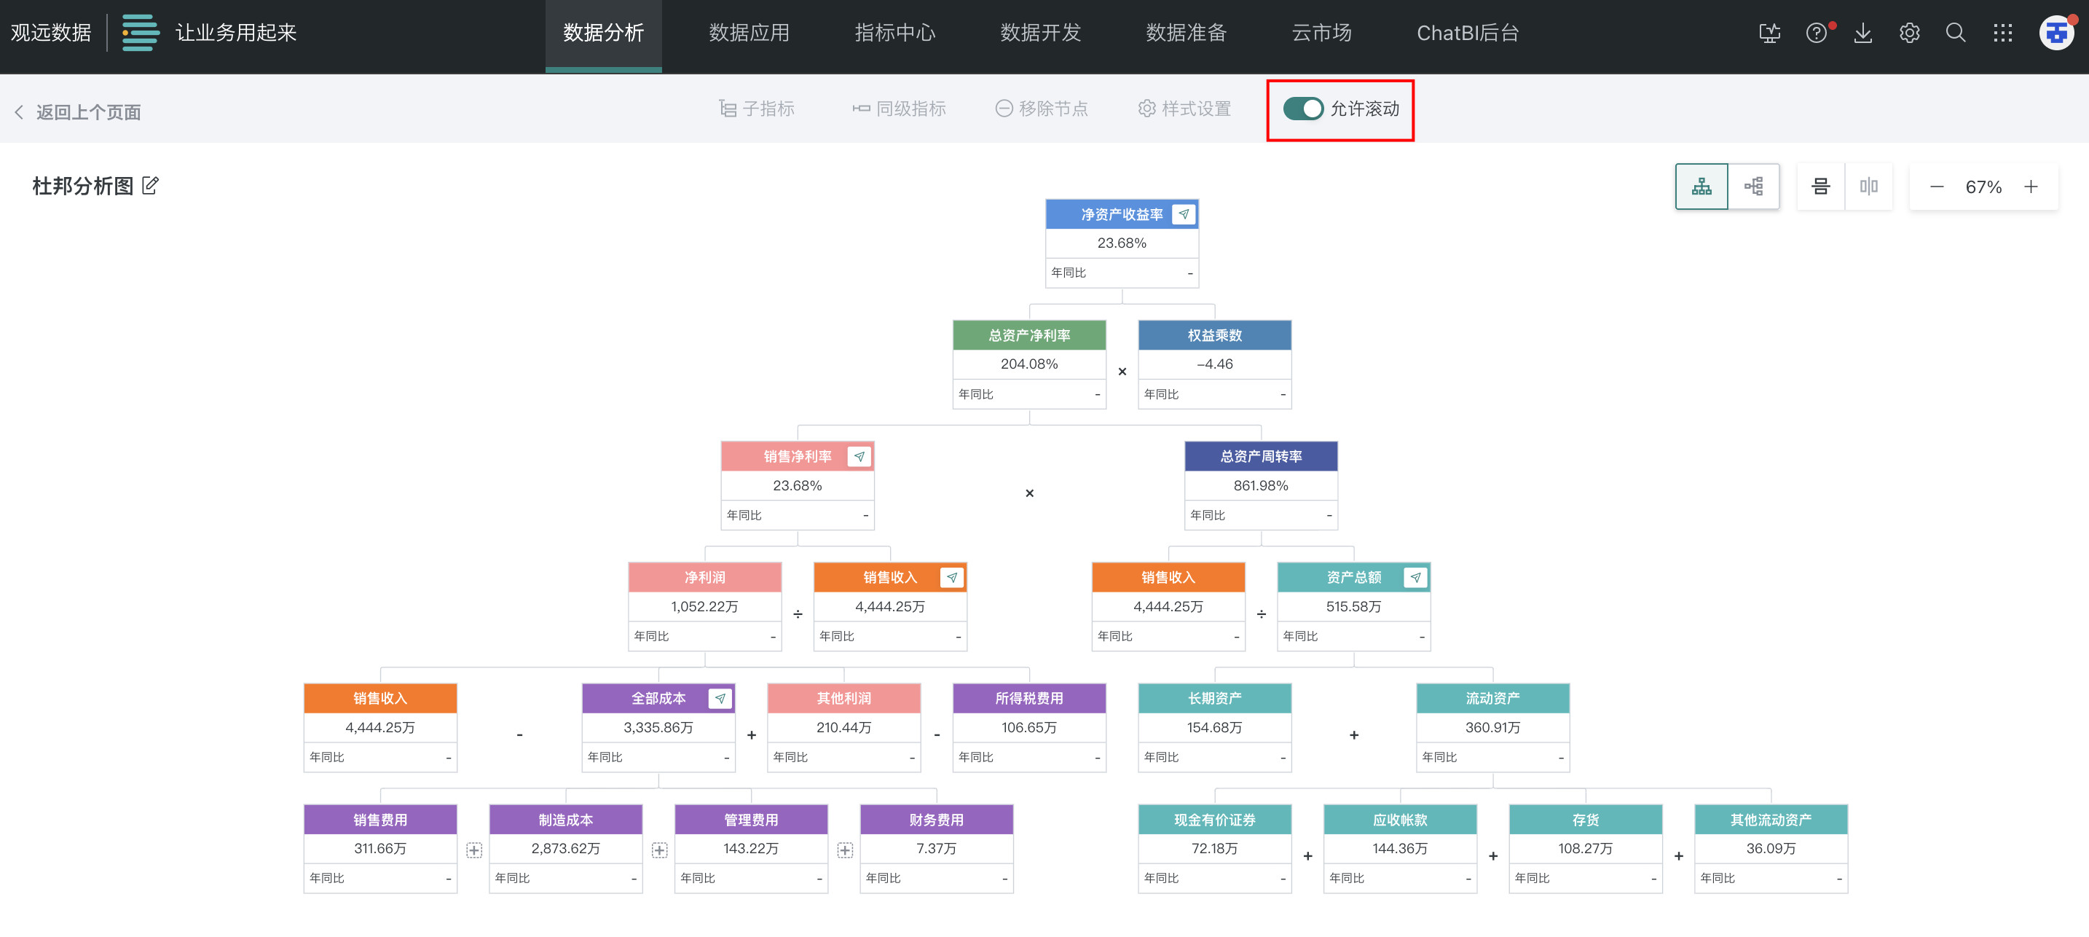Click the search magnifier in the header

(x=1955, y=34)
